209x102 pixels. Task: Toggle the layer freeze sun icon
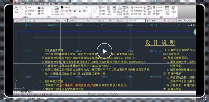21,21
